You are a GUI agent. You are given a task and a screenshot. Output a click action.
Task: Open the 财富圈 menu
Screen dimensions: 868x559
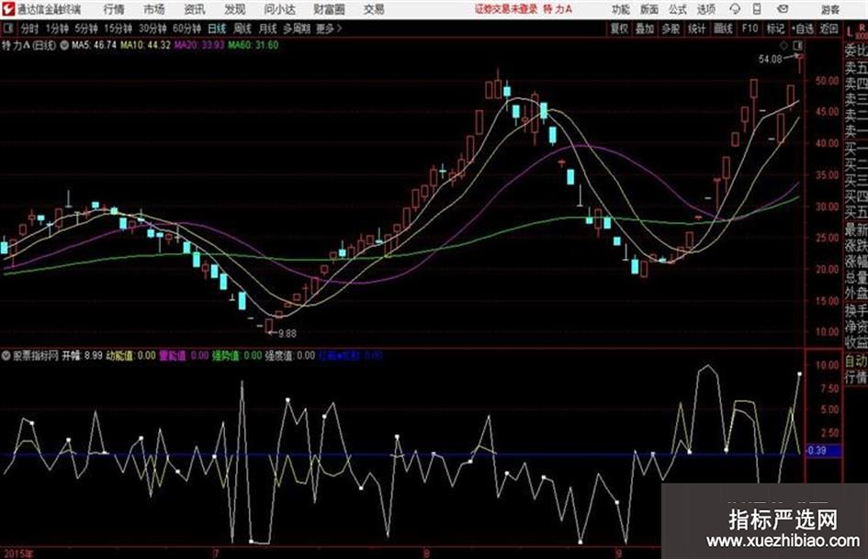pyautogui.click(x=329, y=9)
